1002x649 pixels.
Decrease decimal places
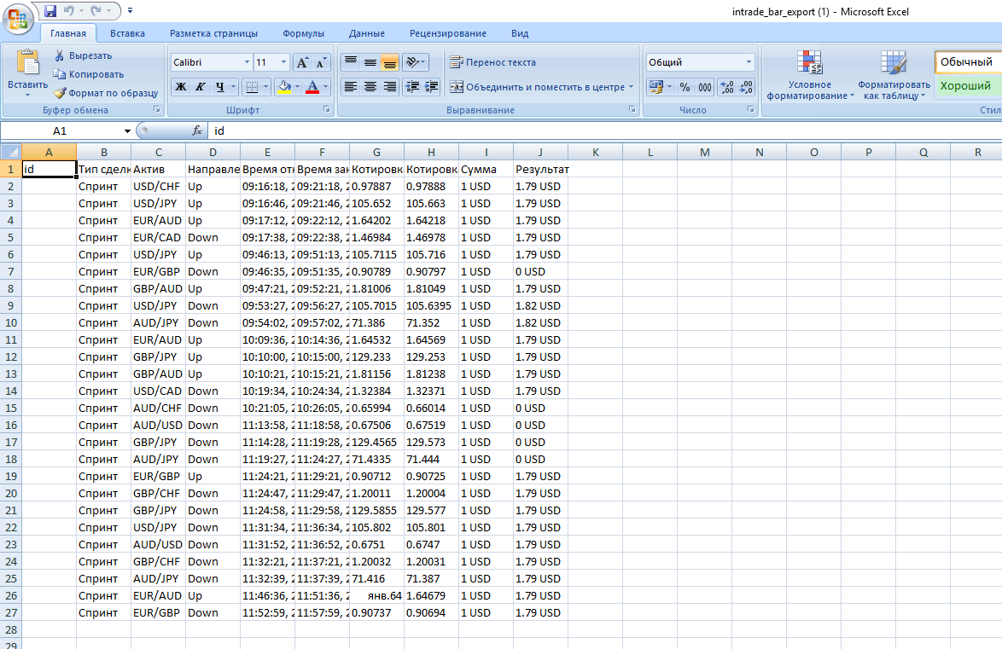746,87
